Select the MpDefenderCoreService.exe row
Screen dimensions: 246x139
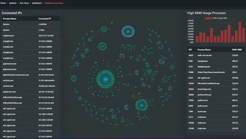(31, 75)
